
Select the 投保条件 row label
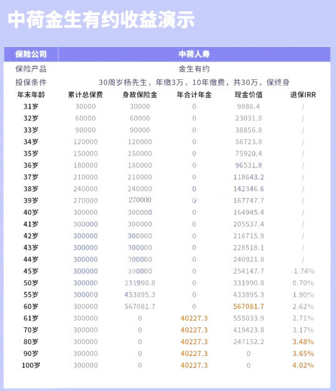coord(31,82)
